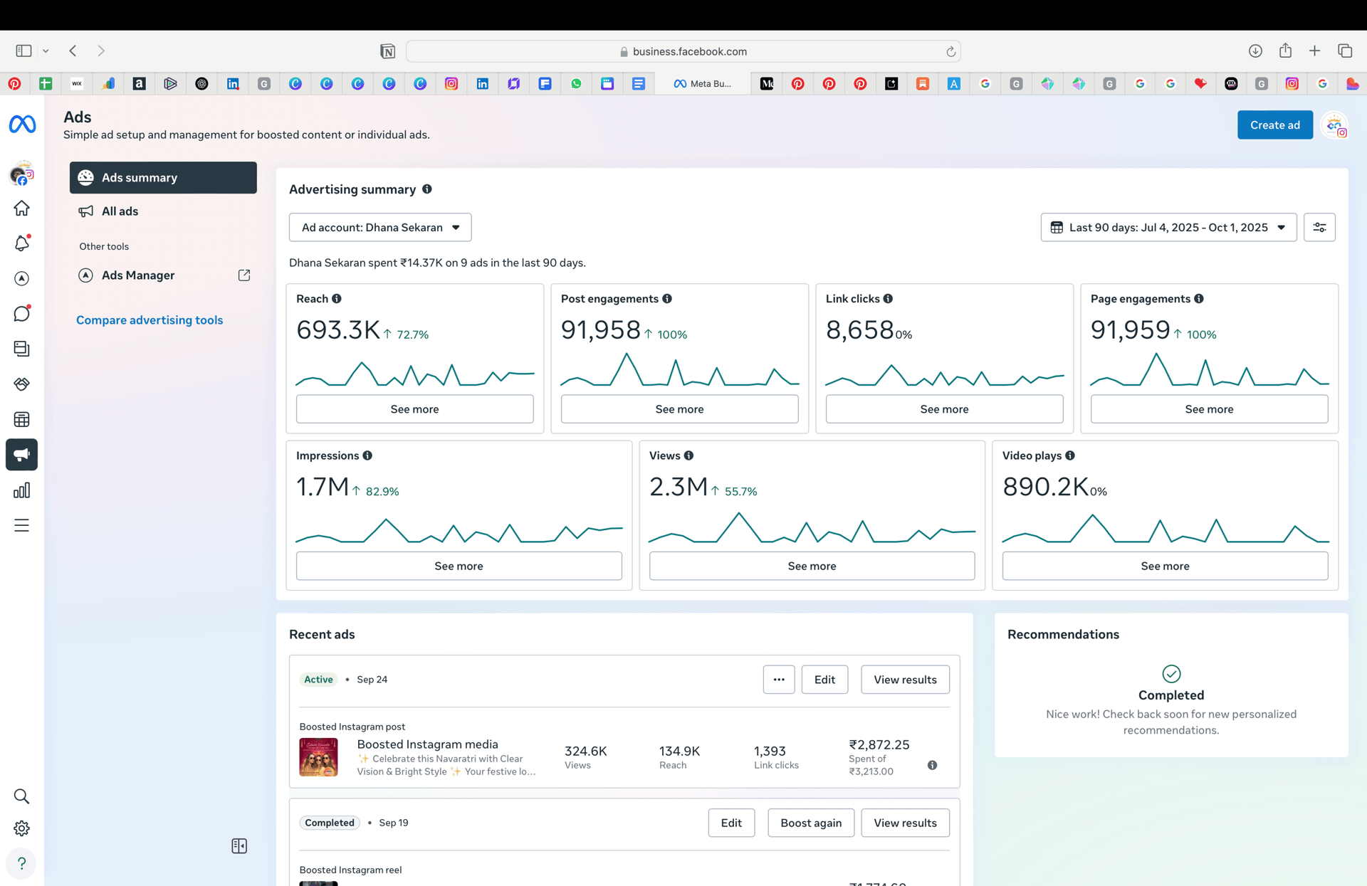1367x886 pixels.
Task: Open the Ads megaphone icon in sidebar
Action: [x=22, y=455]
